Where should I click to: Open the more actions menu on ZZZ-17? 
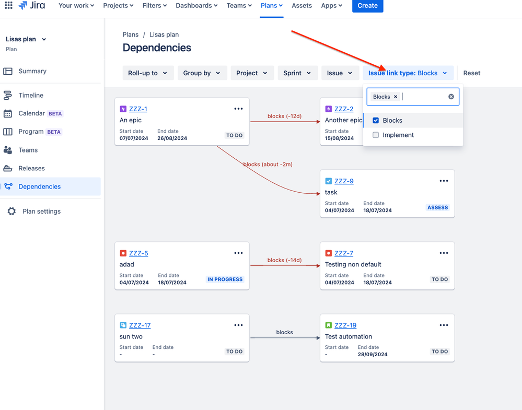tap(238, 325)
